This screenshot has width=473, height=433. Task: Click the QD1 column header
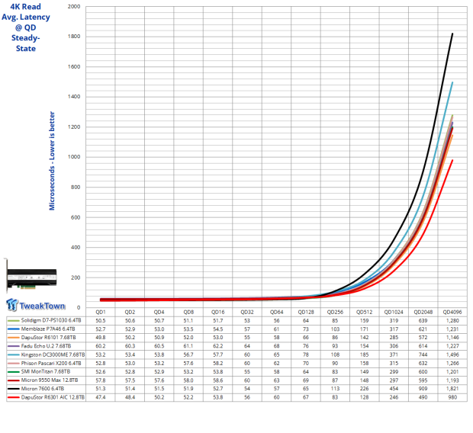click(x=98, y=312)
